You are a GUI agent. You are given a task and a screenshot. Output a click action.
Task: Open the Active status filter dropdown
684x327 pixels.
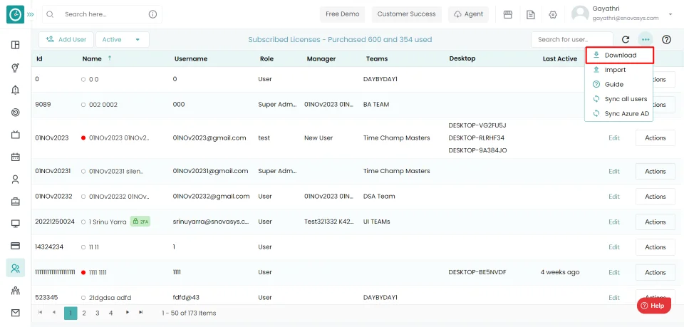coord(122,40)
